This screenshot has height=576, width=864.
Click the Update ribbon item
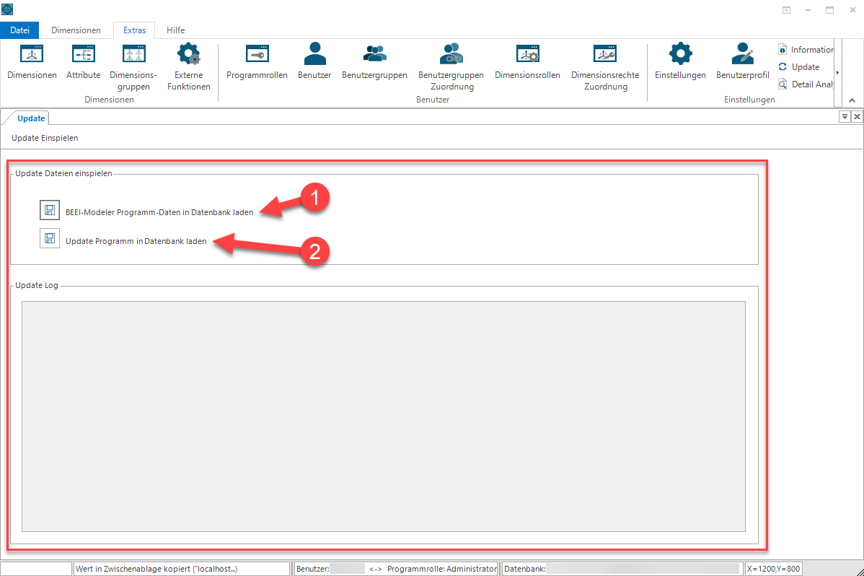point(799,66)
